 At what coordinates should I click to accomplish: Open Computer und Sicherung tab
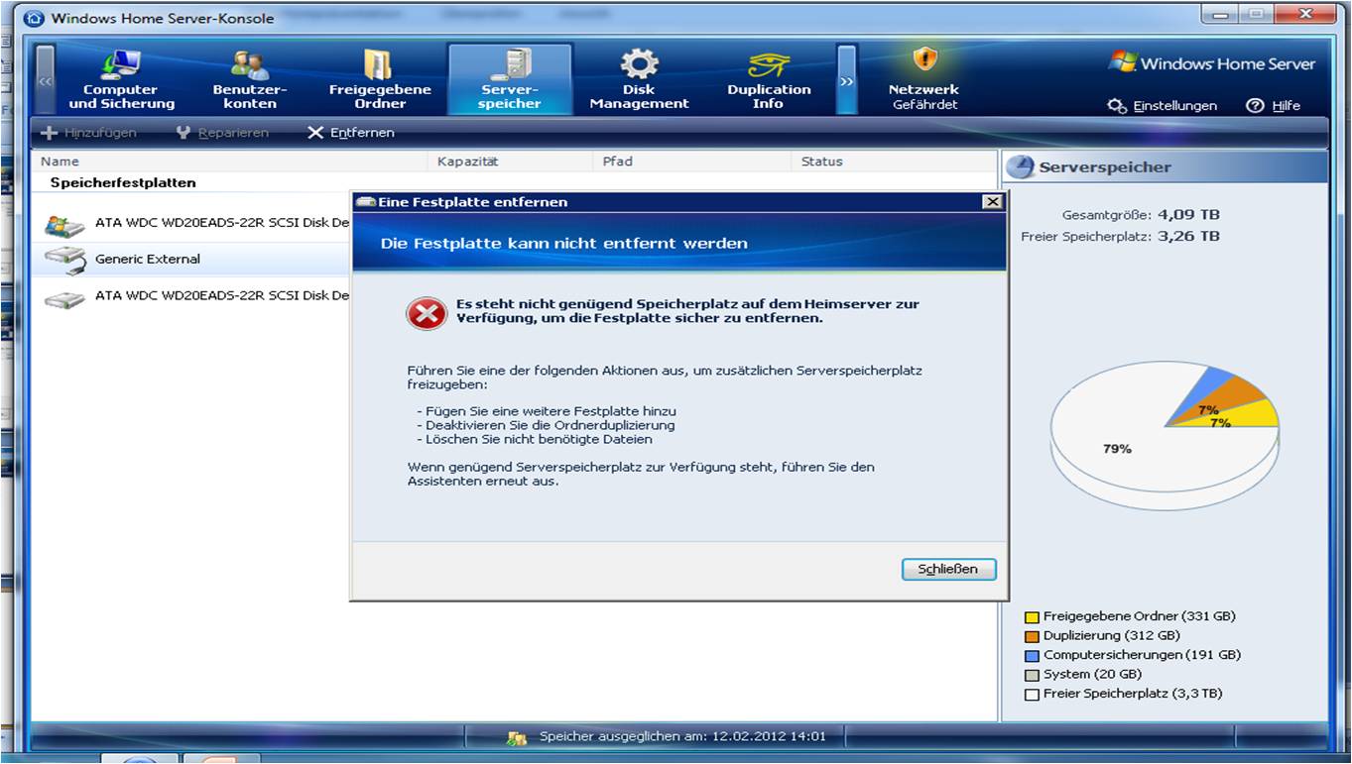[121, 80]
